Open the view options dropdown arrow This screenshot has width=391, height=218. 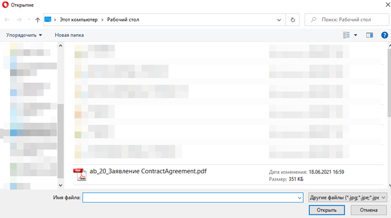pos(356,35)
